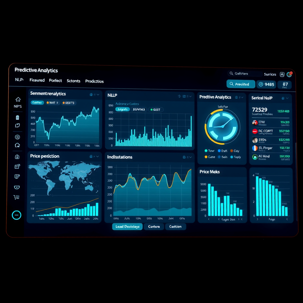The width and height of the screenshot is (303, 303).
Task: Click the Areeited search button
Action: click(241, 84)
